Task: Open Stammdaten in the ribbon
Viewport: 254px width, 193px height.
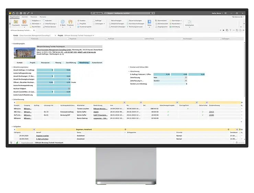Action: 161,21
